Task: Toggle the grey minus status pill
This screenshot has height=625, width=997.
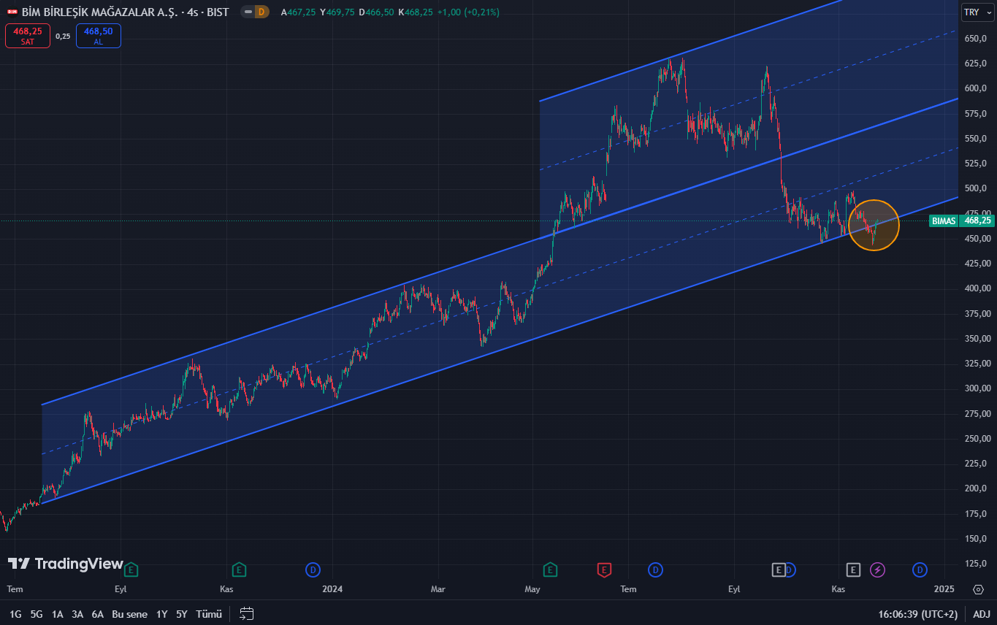Action: [248, 12]
